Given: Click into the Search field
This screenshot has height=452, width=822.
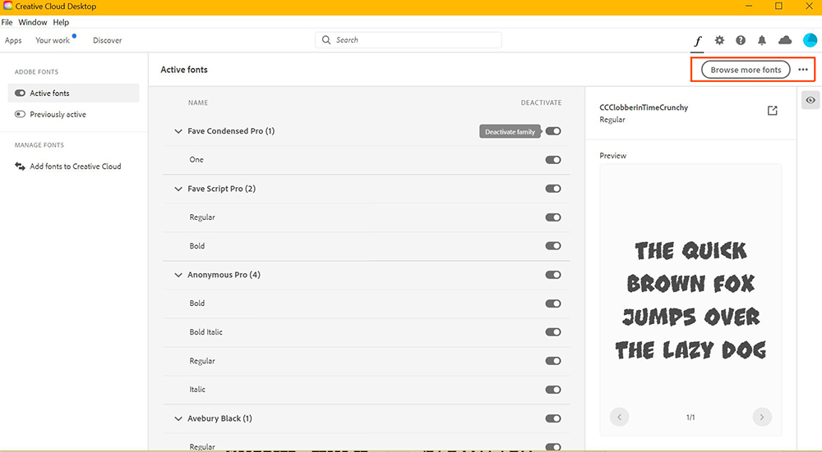Looking at the screenshot, I should (x=409, y=39).
